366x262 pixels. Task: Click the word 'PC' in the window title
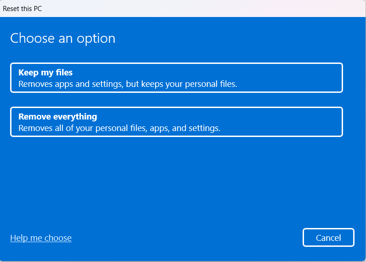[x=38, y=9]
